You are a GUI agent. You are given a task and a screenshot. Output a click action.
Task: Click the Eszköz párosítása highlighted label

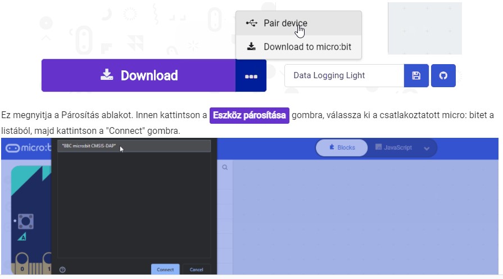point(249,116)
